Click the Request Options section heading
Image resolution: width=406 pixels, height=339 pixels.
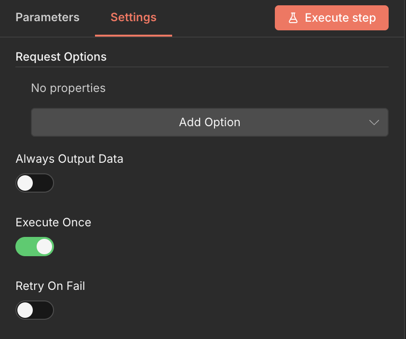click(x=61, y=57)
